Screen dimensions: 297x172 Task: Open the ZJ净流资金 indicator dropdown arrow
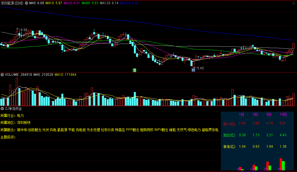(x=2, y=109)
